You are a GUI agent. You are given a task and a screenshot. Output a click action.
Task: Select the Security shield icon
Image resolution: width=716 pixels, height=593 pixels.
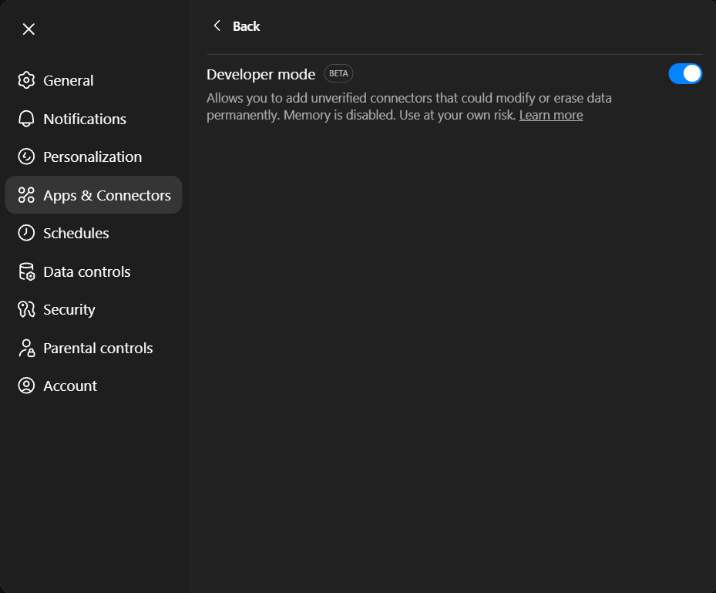click(x=27, y=308)
